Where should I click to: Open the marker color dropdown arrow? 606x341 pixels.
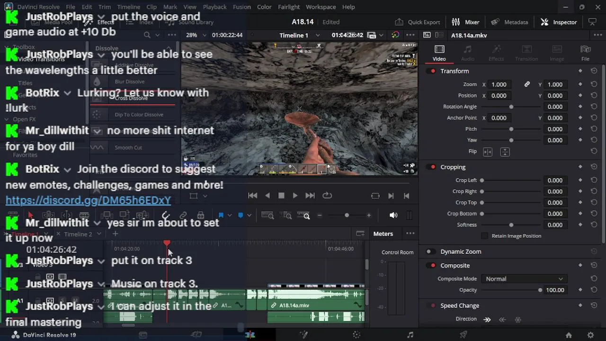pyautogui.click(x=249, y=215)
